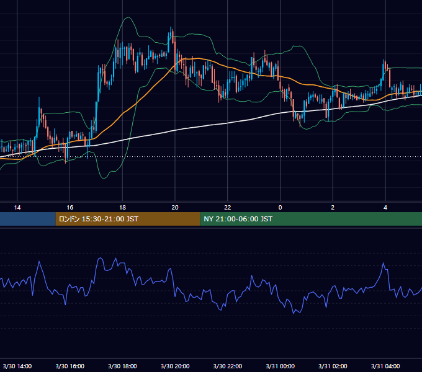The image size is (422, 372).
Task: Click the 2 hour axis label
Action: coord(333,208)
